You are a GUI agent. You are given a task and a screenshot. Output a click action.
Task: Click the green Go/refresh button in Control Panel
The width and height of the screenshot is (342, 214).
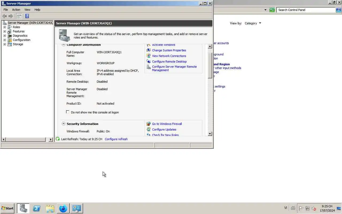(x=272, y=10)
